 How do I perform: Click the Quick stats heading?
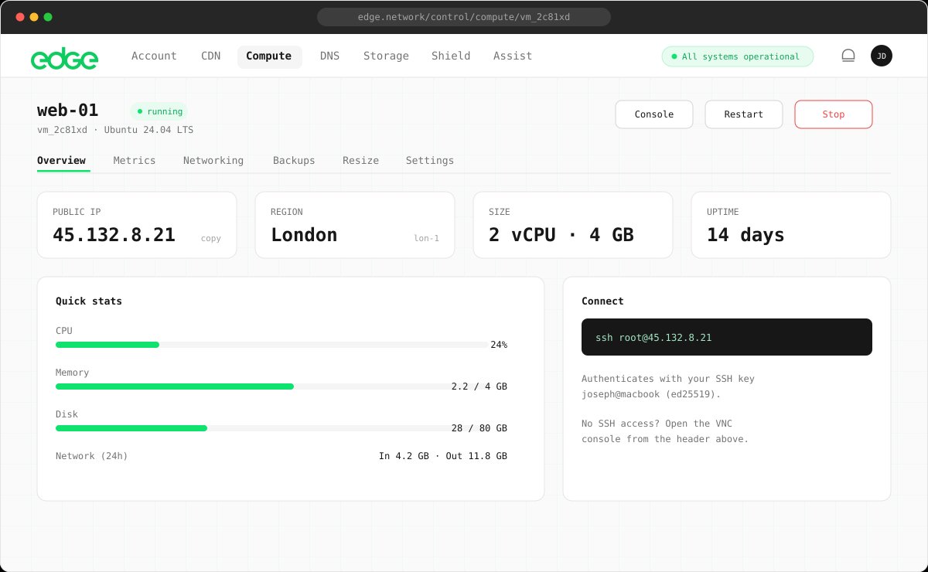[89, 301]
